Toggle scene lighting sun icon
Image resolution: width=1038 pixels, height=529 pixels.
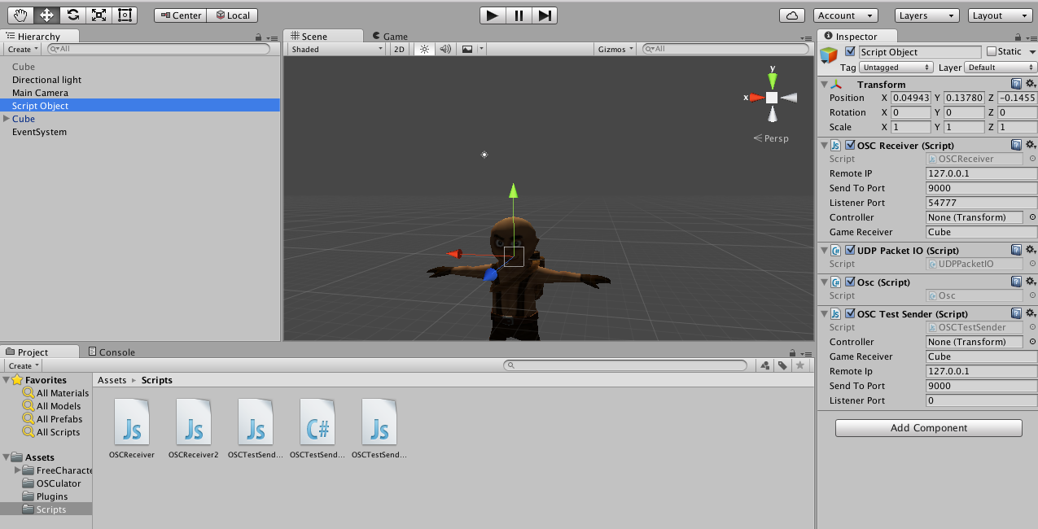click(423, 49)
